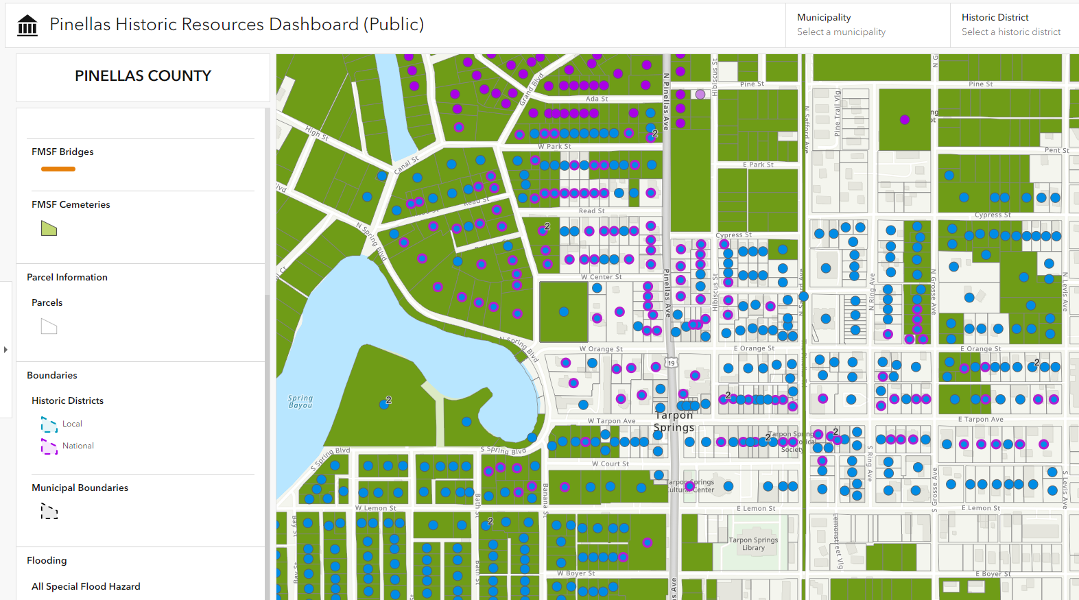Click the All Special Flood Hazard layer label
This screenshot has height=600, width=1079.
point(86,586)
